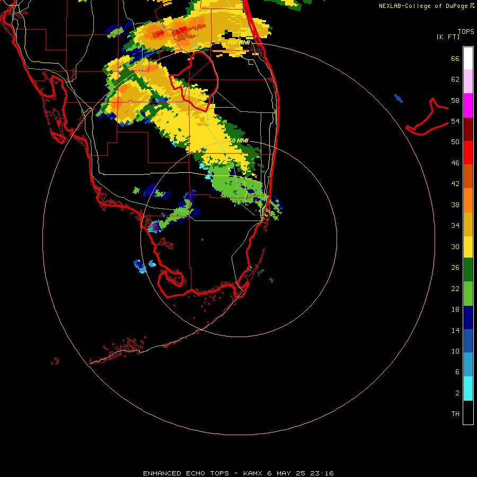The image size is (477, 477).
Task: Click the 46 legend value
Action: click(455, 163)
